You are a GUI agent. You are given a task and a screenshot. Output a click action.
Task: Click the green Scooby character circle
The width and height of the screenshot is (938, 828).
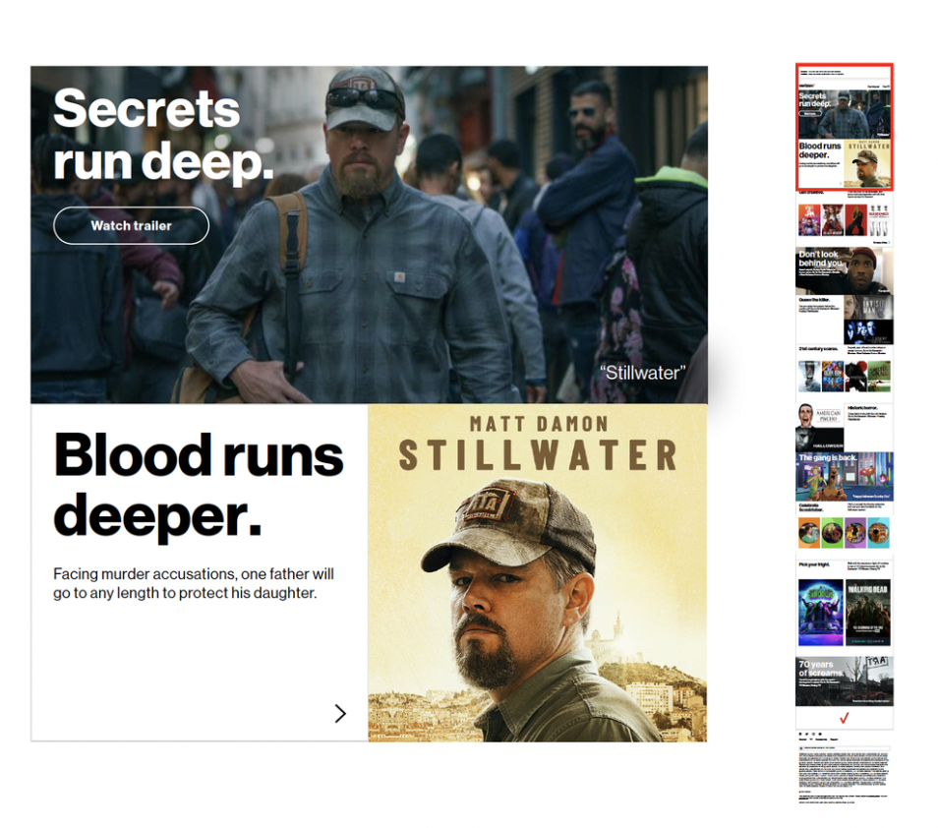pos(832,532)
